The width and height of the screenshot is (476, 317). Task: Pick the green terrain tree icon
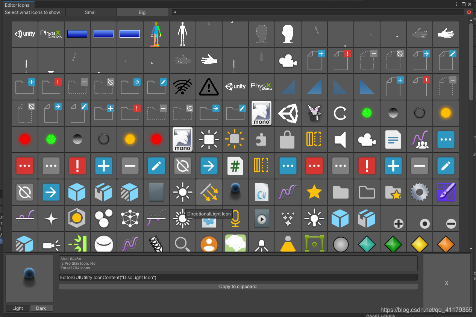[235, 242]
